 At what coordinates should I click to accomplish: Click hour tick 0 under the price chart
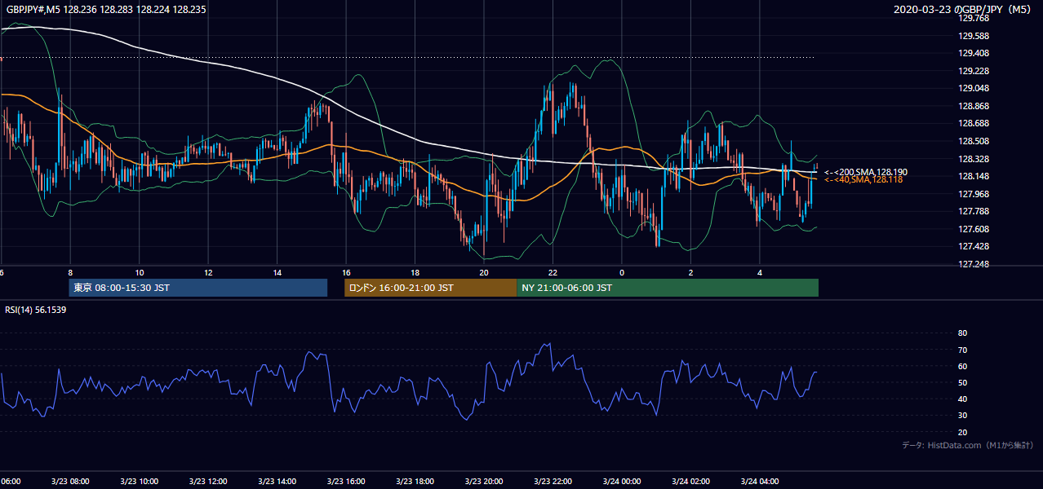click(622, 272)
